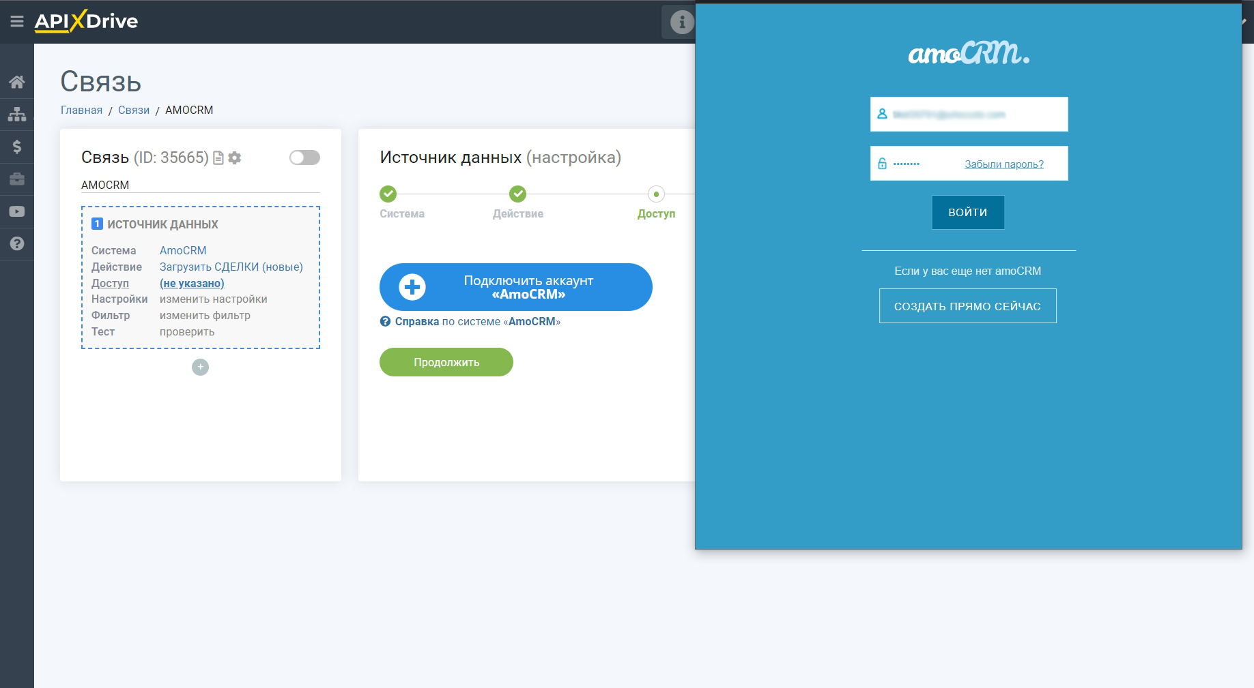Viewport: 1254px width, 688px height.
Task: Click the user icon in the email field
Action: pyautogui.click(x=882, y=114)
